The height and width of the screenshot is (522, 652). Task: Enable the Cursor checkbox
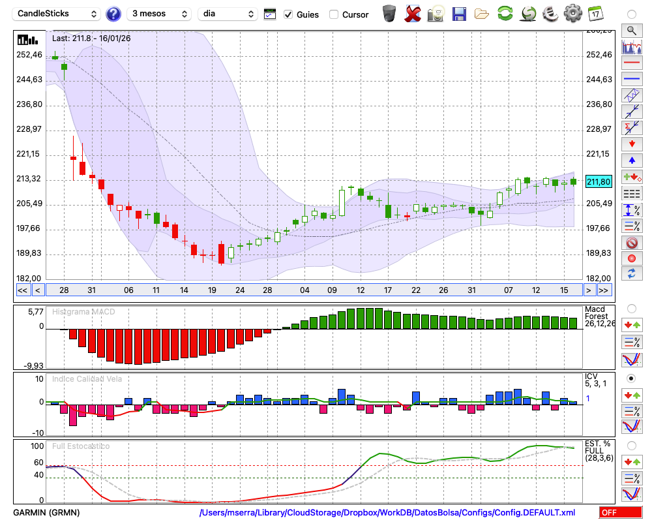tap(334, 14)
